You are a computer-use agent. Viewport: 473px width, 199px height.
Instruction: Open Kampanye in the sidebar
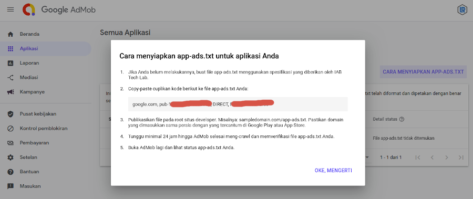46,92
